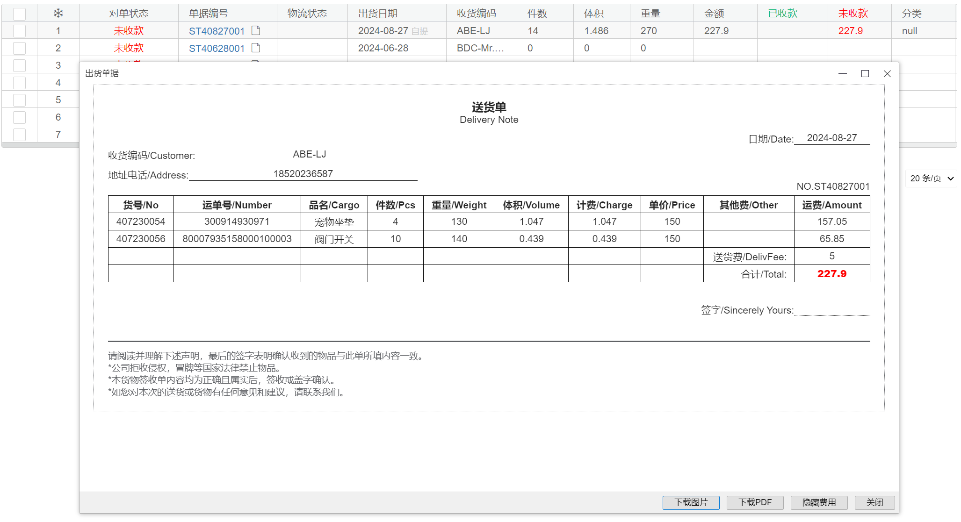Click phone number 18520236587
The image size is (961, 522).
[x=303, y=174]
